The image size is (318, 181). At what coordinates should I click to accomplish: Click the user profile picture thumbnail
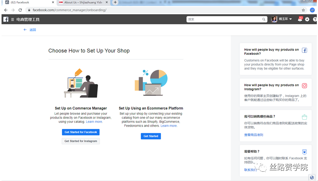(x=274, y=19)
